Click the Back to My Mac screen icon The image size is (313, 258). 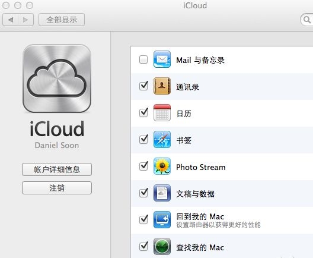tap(162, 220)
